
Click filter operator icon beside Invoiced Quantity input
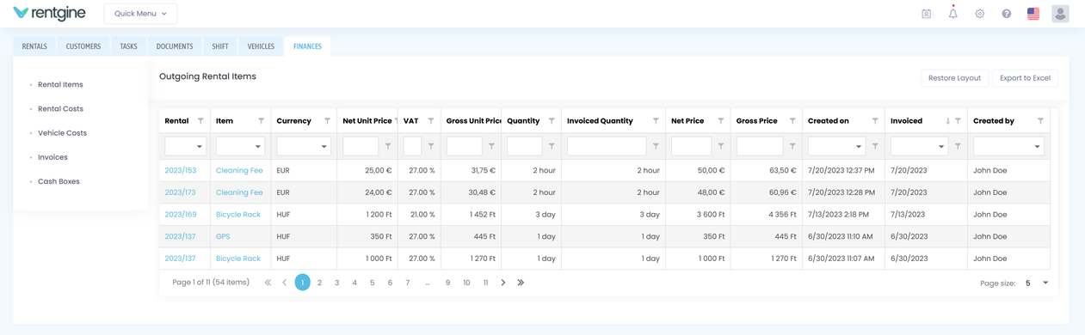656,146
